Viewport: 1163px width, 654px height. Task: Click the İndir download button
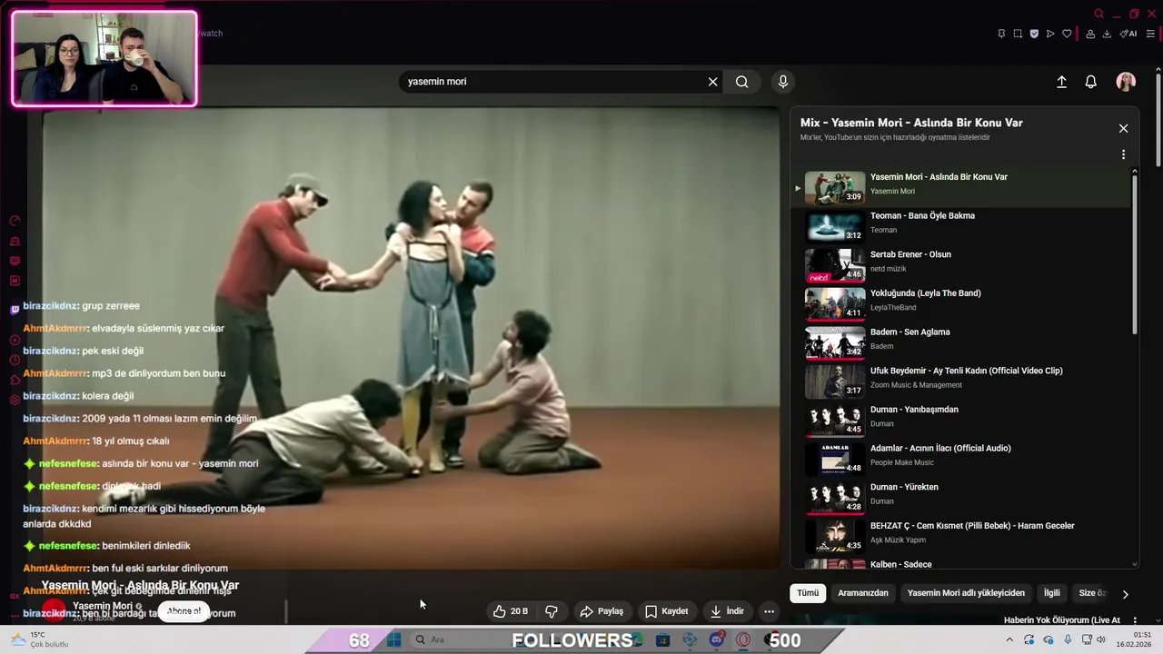pyautogui.click(x=727, y=611)
